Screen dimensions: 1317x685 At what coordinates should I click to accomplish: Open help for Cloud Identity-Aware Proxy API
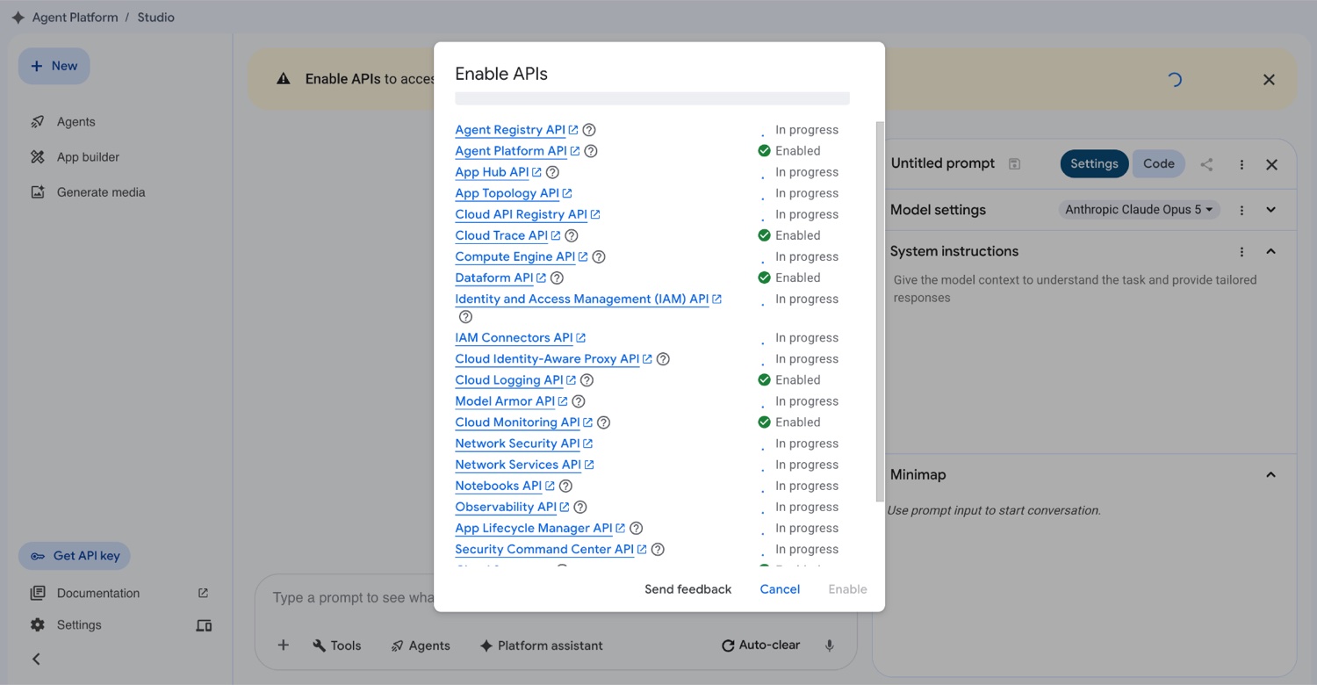coord(663,359)
